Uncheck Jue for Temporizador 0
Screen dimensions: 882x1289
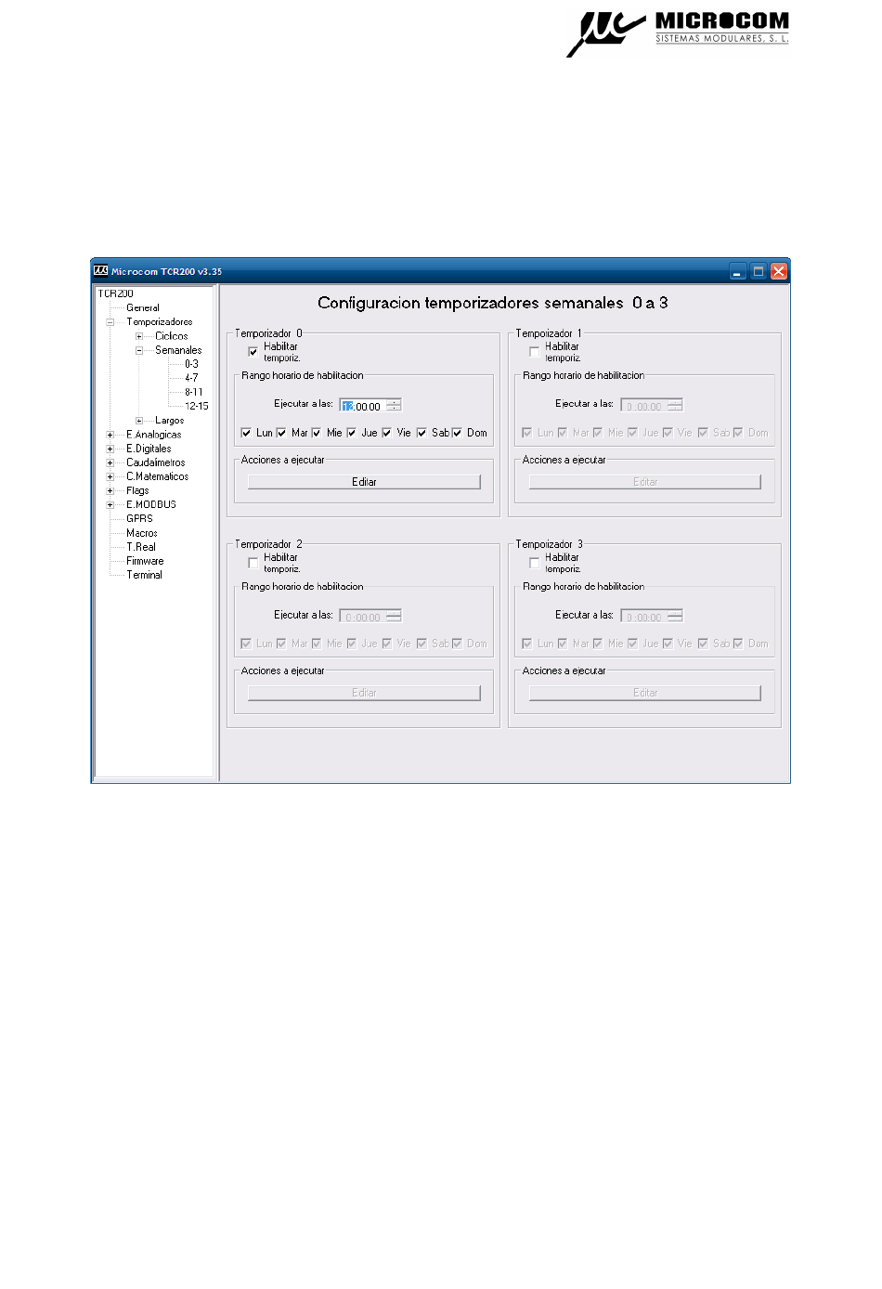click(352, 433)
